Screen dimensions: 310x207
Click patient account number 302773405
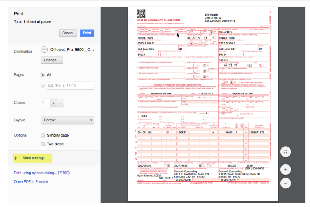[x=181, y=166]
